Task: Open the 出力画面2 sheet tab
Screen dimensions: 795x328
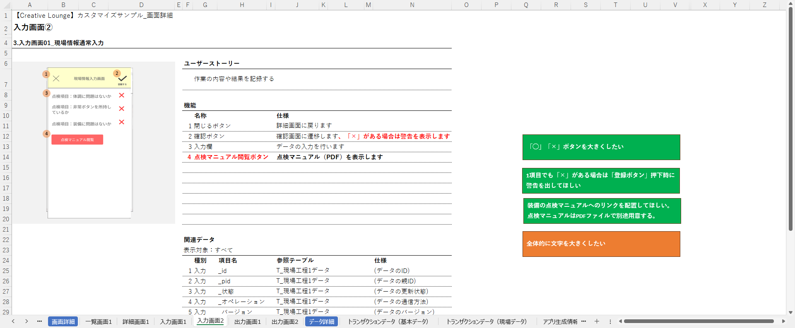Action: point(285,322)
